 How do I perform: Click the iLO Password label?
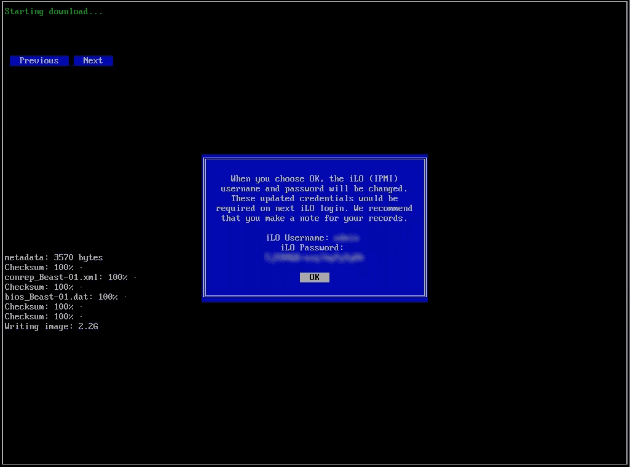click(x=312, y=247)
